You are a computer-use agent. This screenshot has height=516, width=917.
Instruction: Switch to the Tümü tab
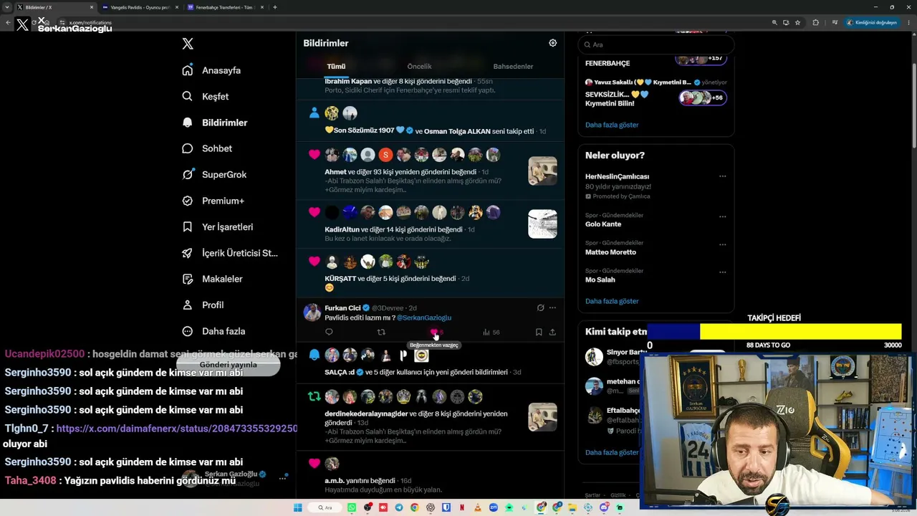[336, 66]
